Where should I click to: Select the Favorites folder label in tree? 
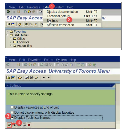point(20,32)
